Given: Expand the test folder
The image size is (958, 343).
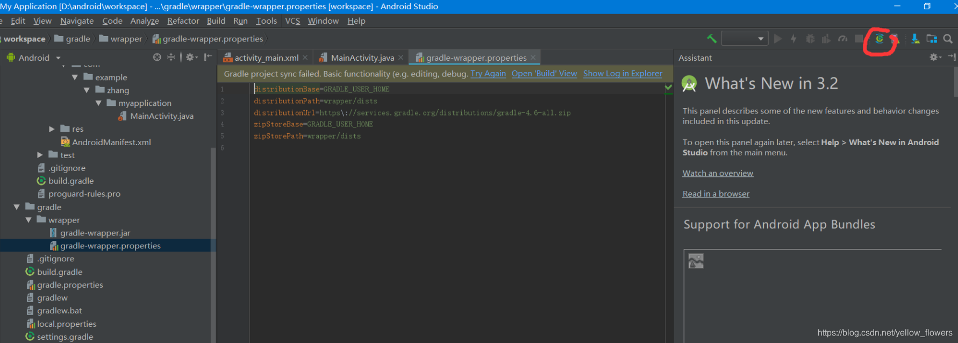Looking at the screenshot, I should pos(40,155).
